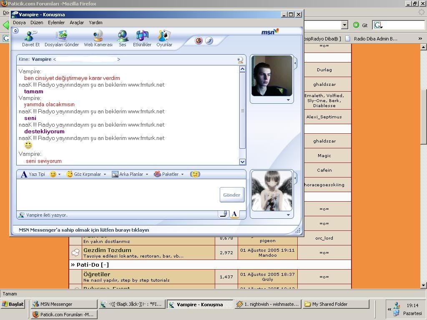
Task: Click orc_lord moderator name
Action: pyautogui.click(x=324, y=238)
